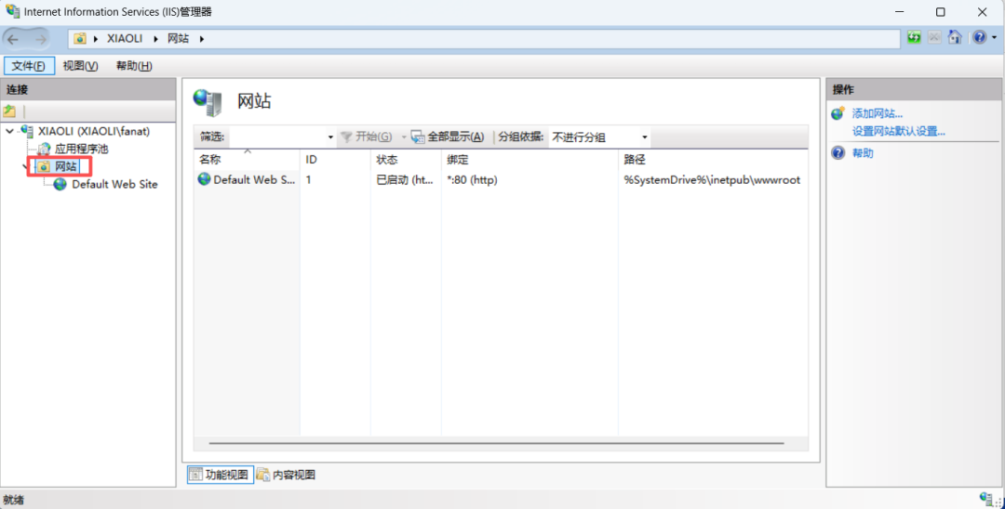Collapse the 网站 tree node
Viewport: 1005px width, 509px height.
[x=25, y=166]
